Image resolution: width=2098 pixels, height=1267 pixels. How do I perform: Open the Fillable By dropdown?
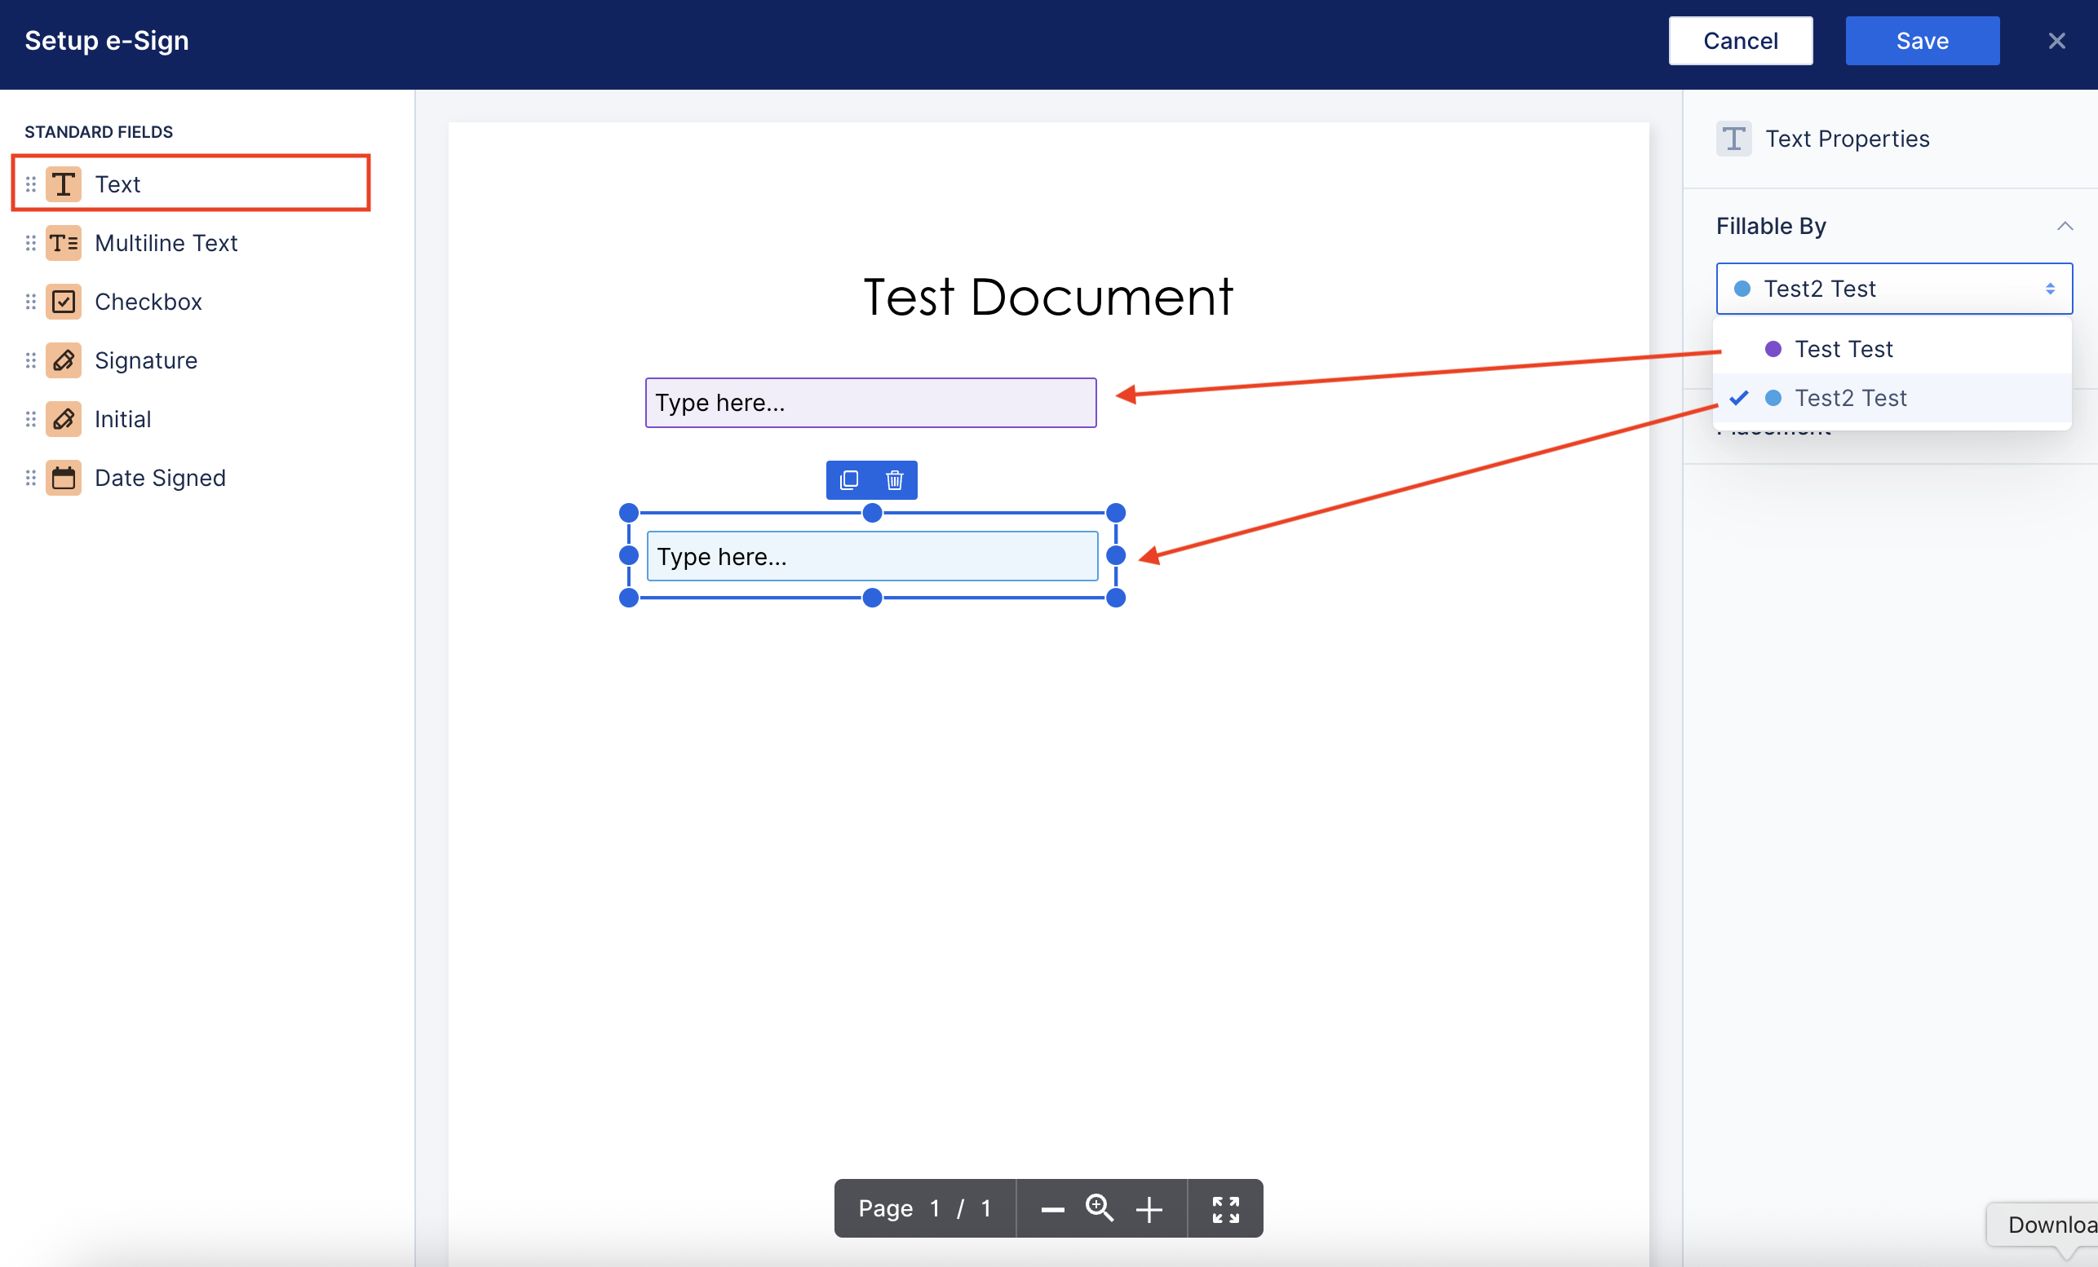(1893, 289)
